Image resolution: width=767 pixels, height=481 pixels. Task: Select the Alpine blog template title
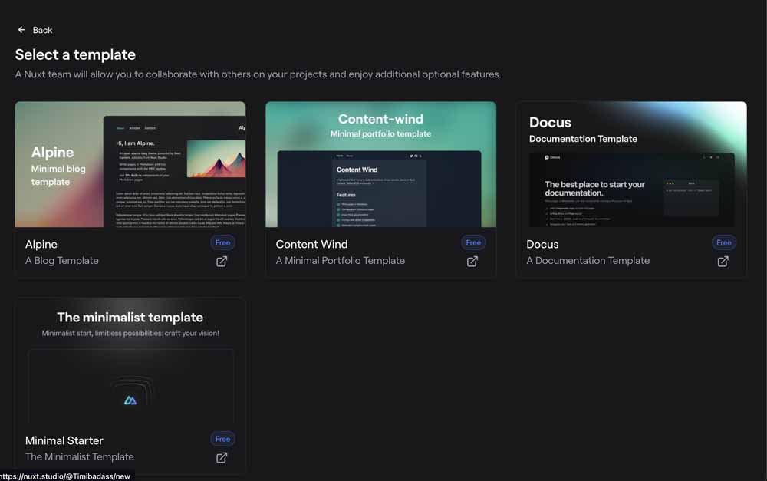pos(41,244)
